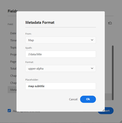Click the Xpath field containing //data/title
Image resolution: width=122 pixels, height=123 pixels.
coord(61,54)
